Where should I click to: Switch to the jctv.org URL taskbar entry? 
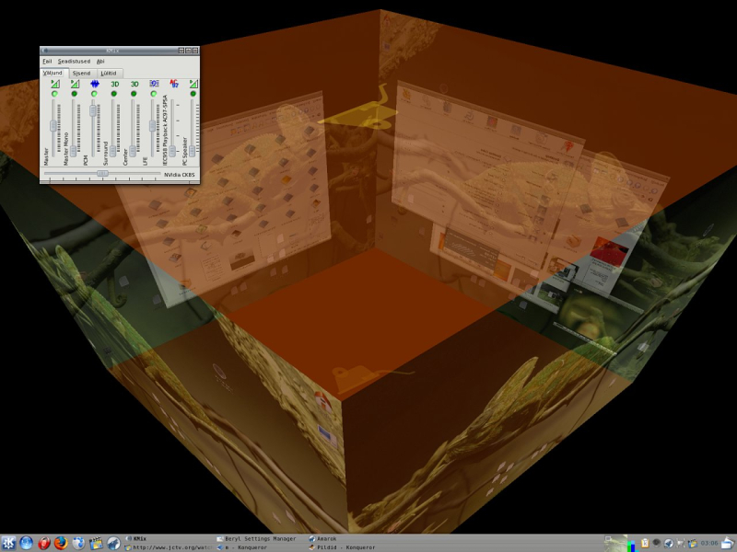click(x=169, y=547)
